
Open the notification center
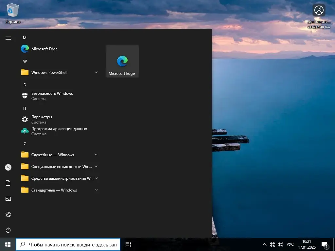[325, 244]
